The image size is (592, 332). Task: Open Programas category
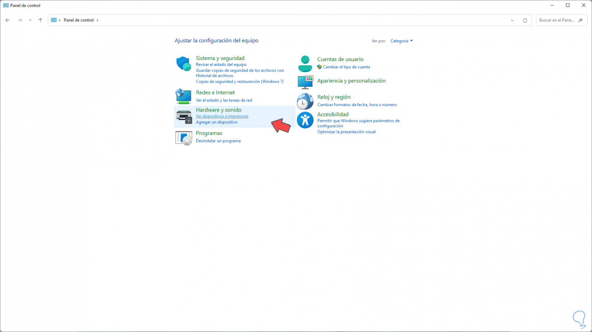point(209,133)
